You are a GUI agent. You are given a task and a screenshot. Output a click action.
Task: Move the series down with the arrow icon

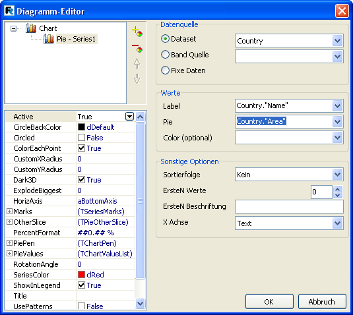[x=137, y=79]
